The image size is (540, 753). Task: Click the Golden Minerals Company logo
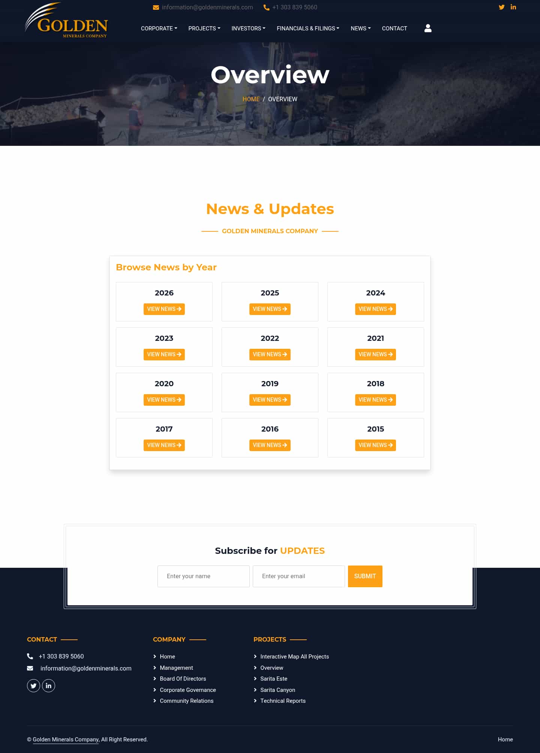click(x=66, y=20)
